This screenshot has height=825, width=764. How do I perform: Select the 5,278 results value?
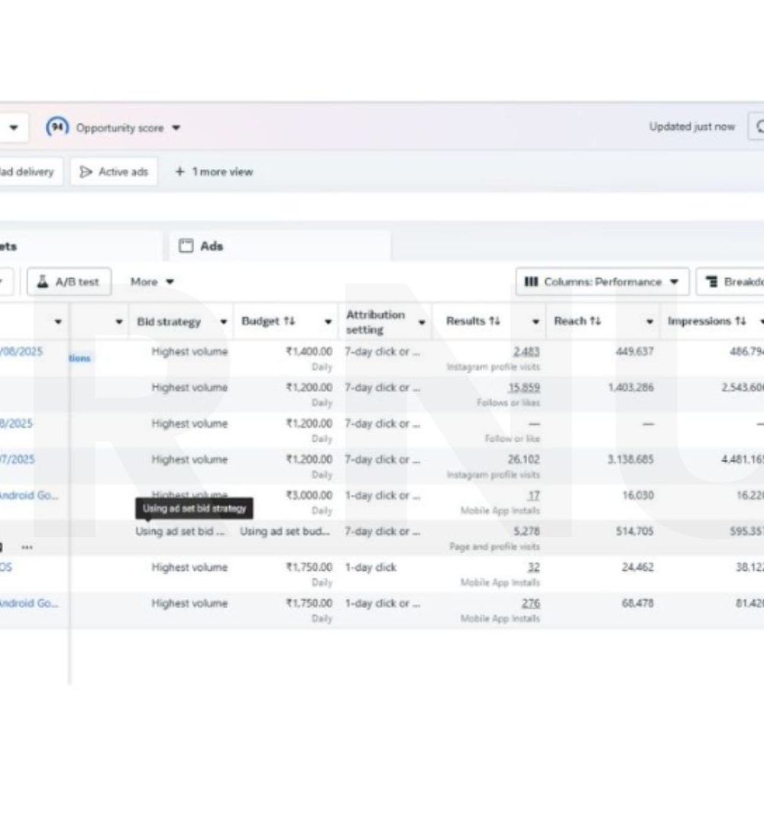(526, 532)
